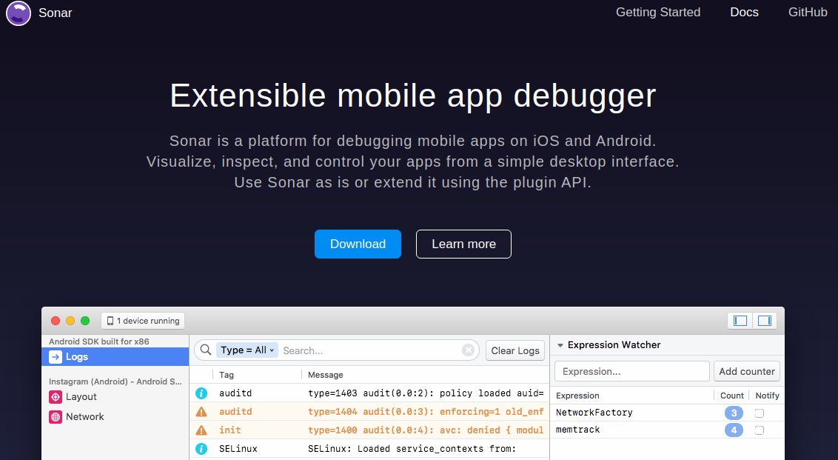838x460 pixels.
Task: Click the phone icon in device button
Action: coord(110,321)
